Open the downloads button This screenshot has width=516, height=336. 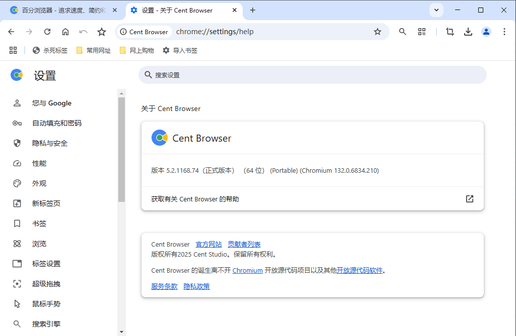coord(468,32)
